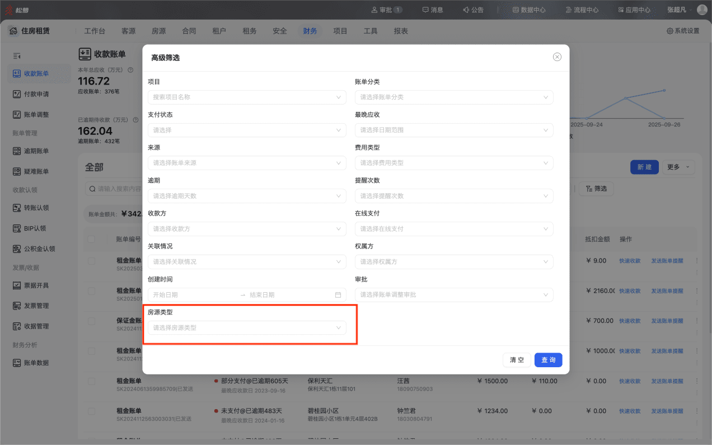Click the 审批 icon in top bar
Viewport: 712px width, 445px height.
pos(375,10)
